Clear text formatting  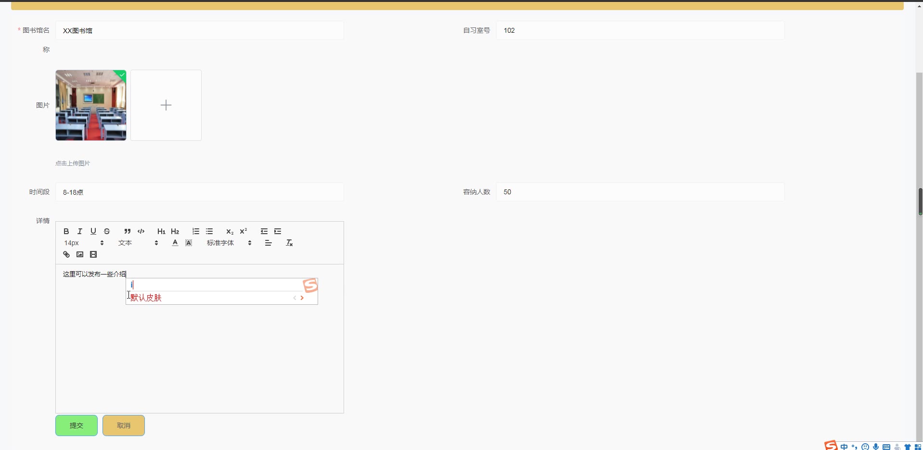click(x=289, y=243)
